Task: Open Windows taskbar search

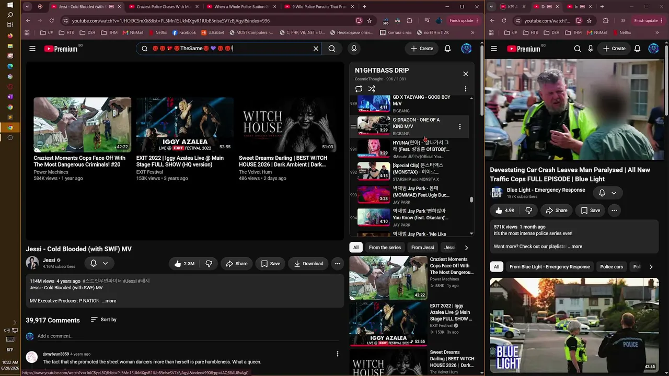Action: pyautogui.click(x=10, y=15)
